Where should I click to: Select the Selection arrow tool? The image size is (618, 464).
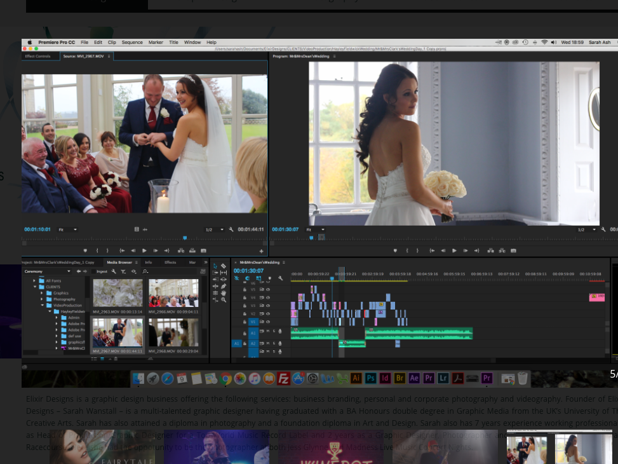tap(215, 266)
